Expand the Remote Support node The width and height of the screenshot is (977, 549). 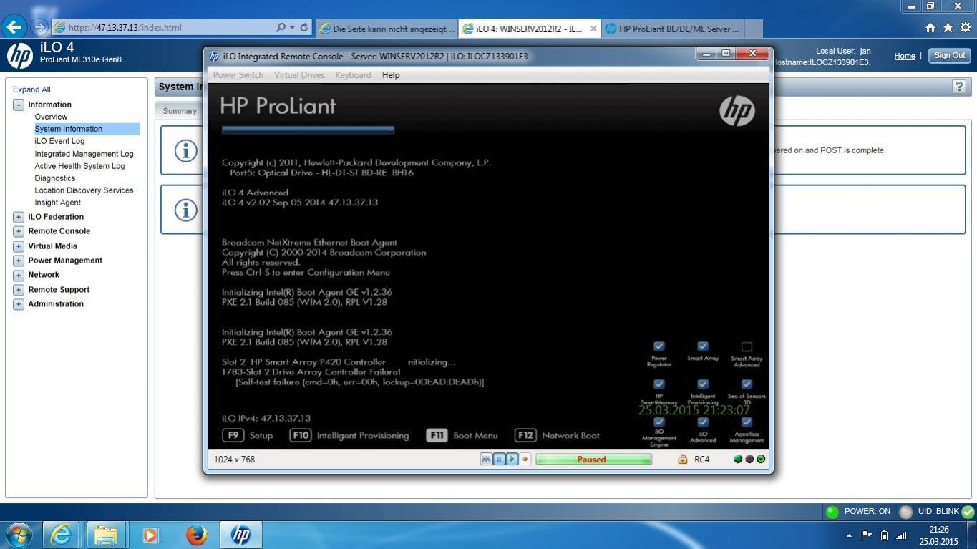coord(19,290)
